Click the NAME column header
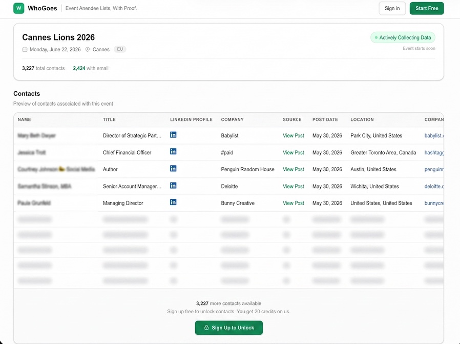 [25, 119]
